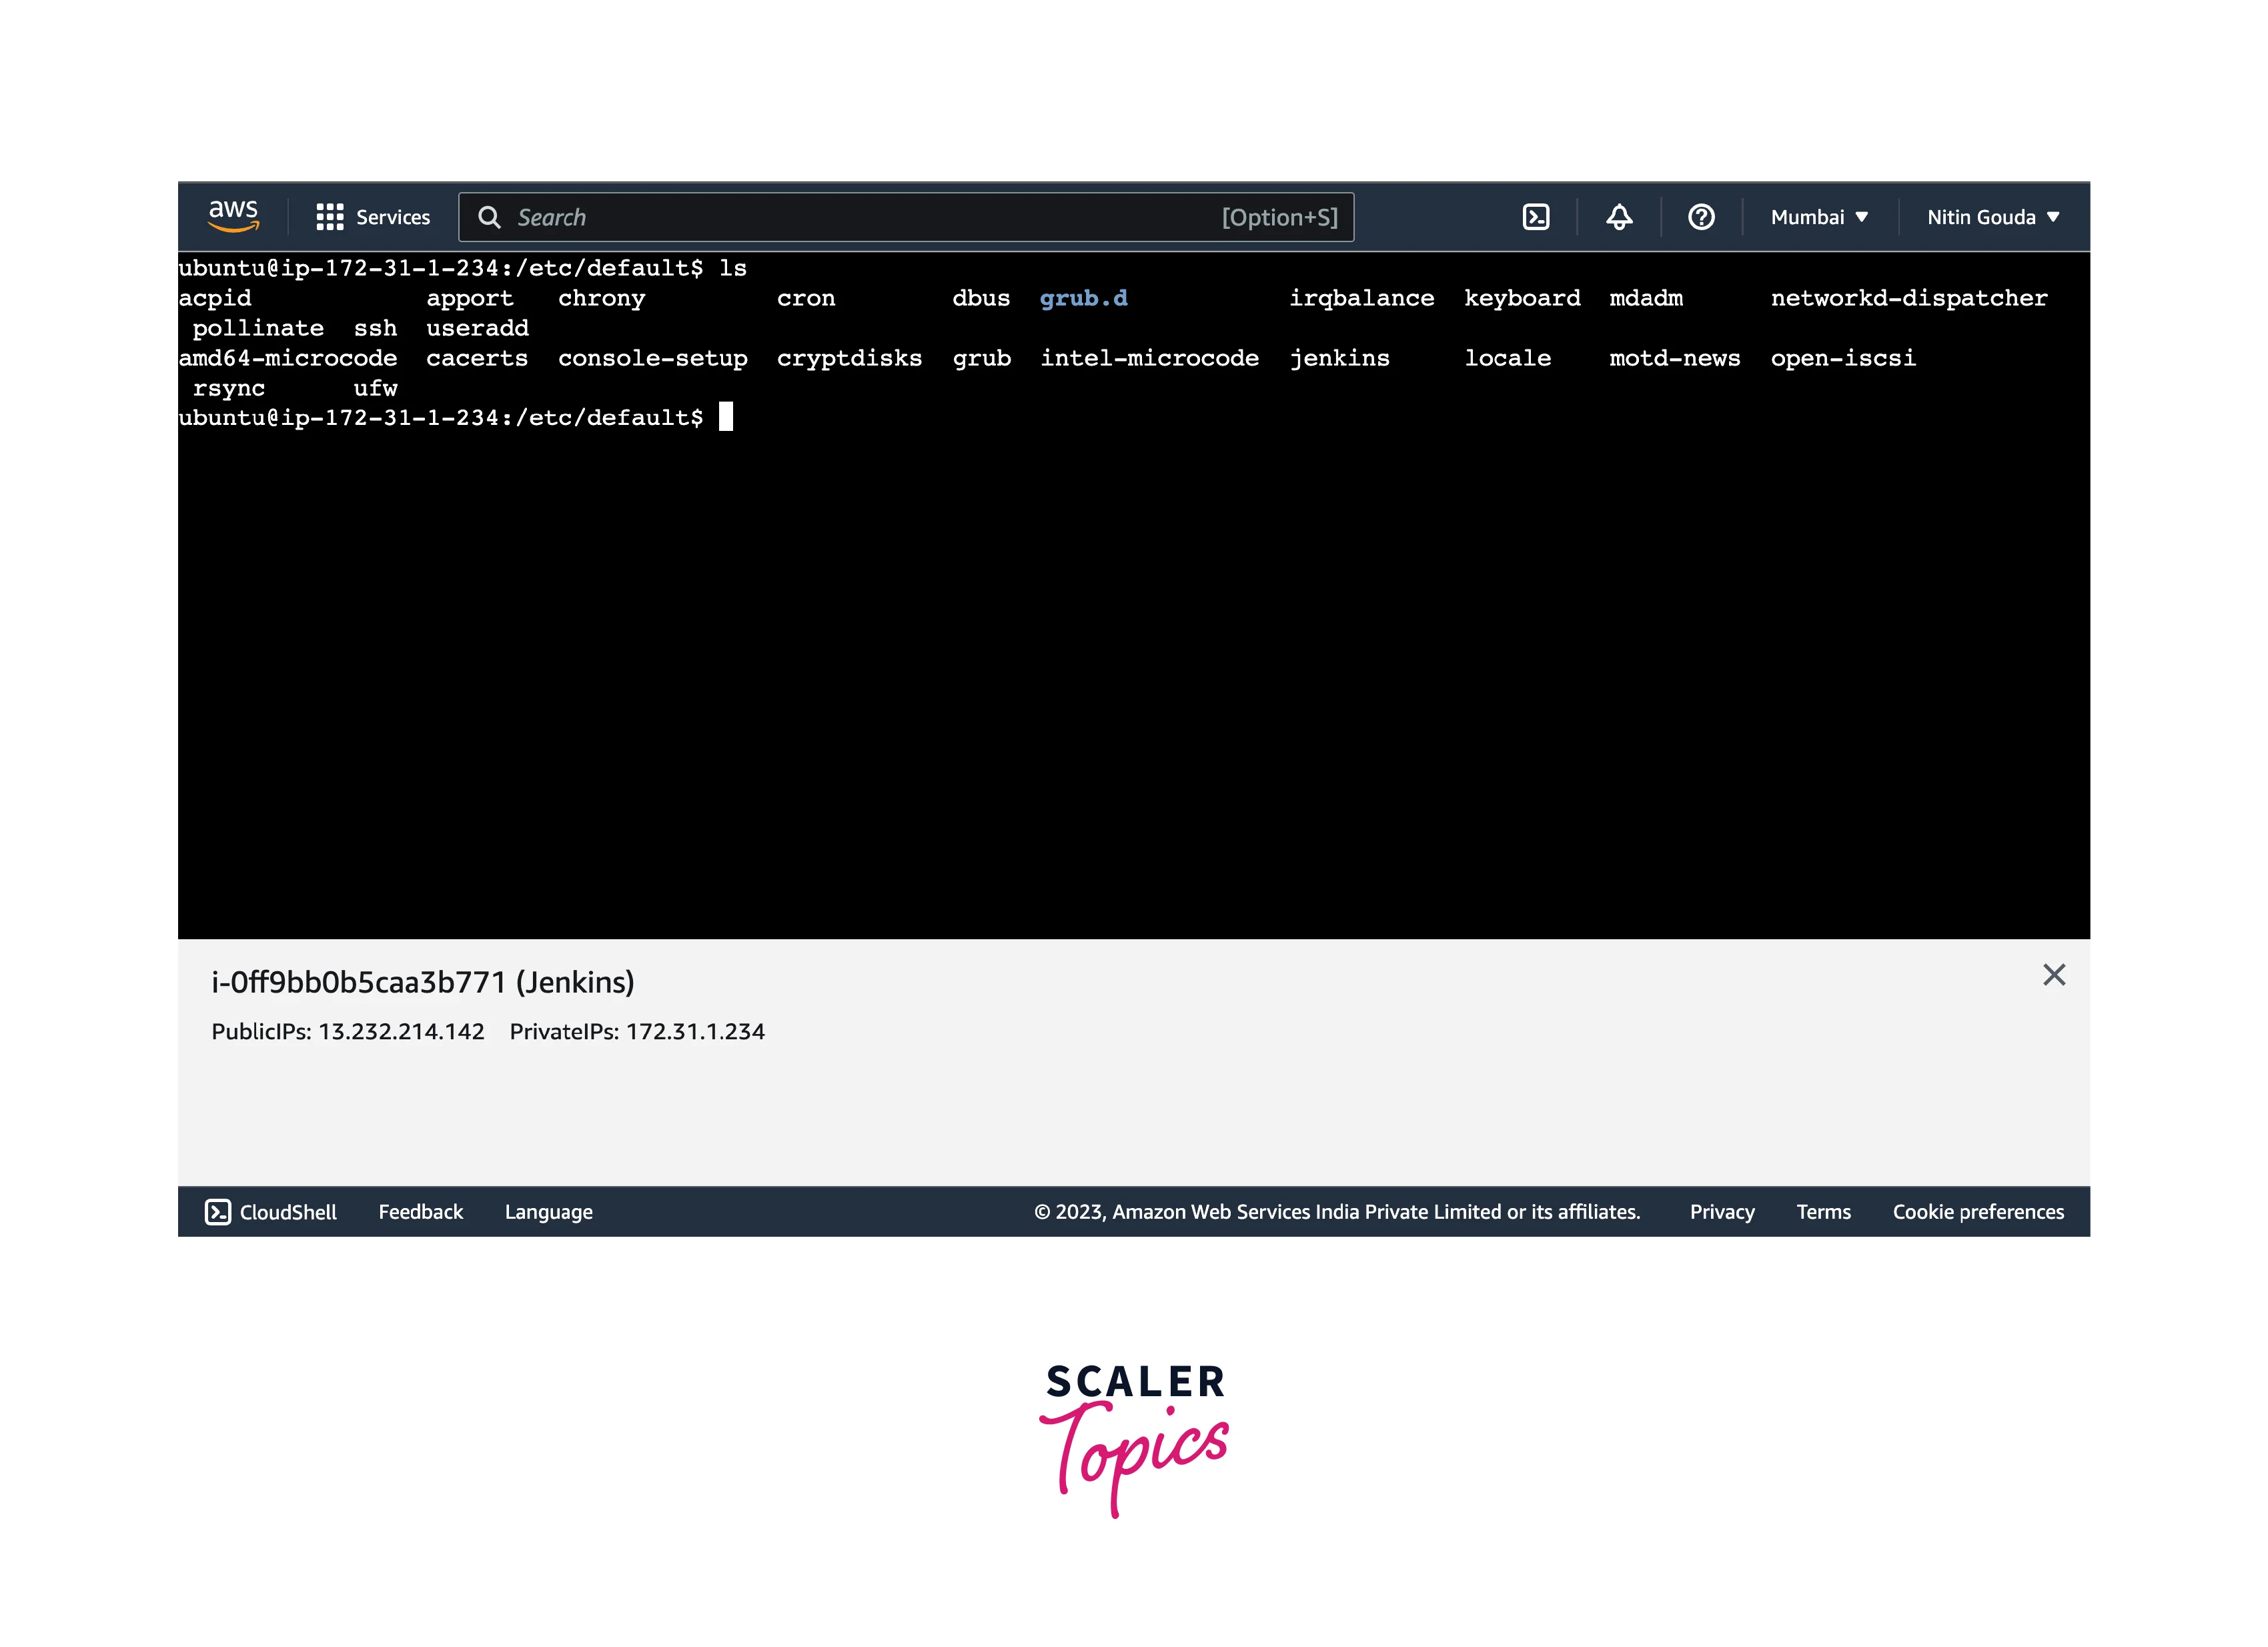This screenshot has height=1647, width=2268.
Task: Open the notifications bell
Action: coord(1619,217)
